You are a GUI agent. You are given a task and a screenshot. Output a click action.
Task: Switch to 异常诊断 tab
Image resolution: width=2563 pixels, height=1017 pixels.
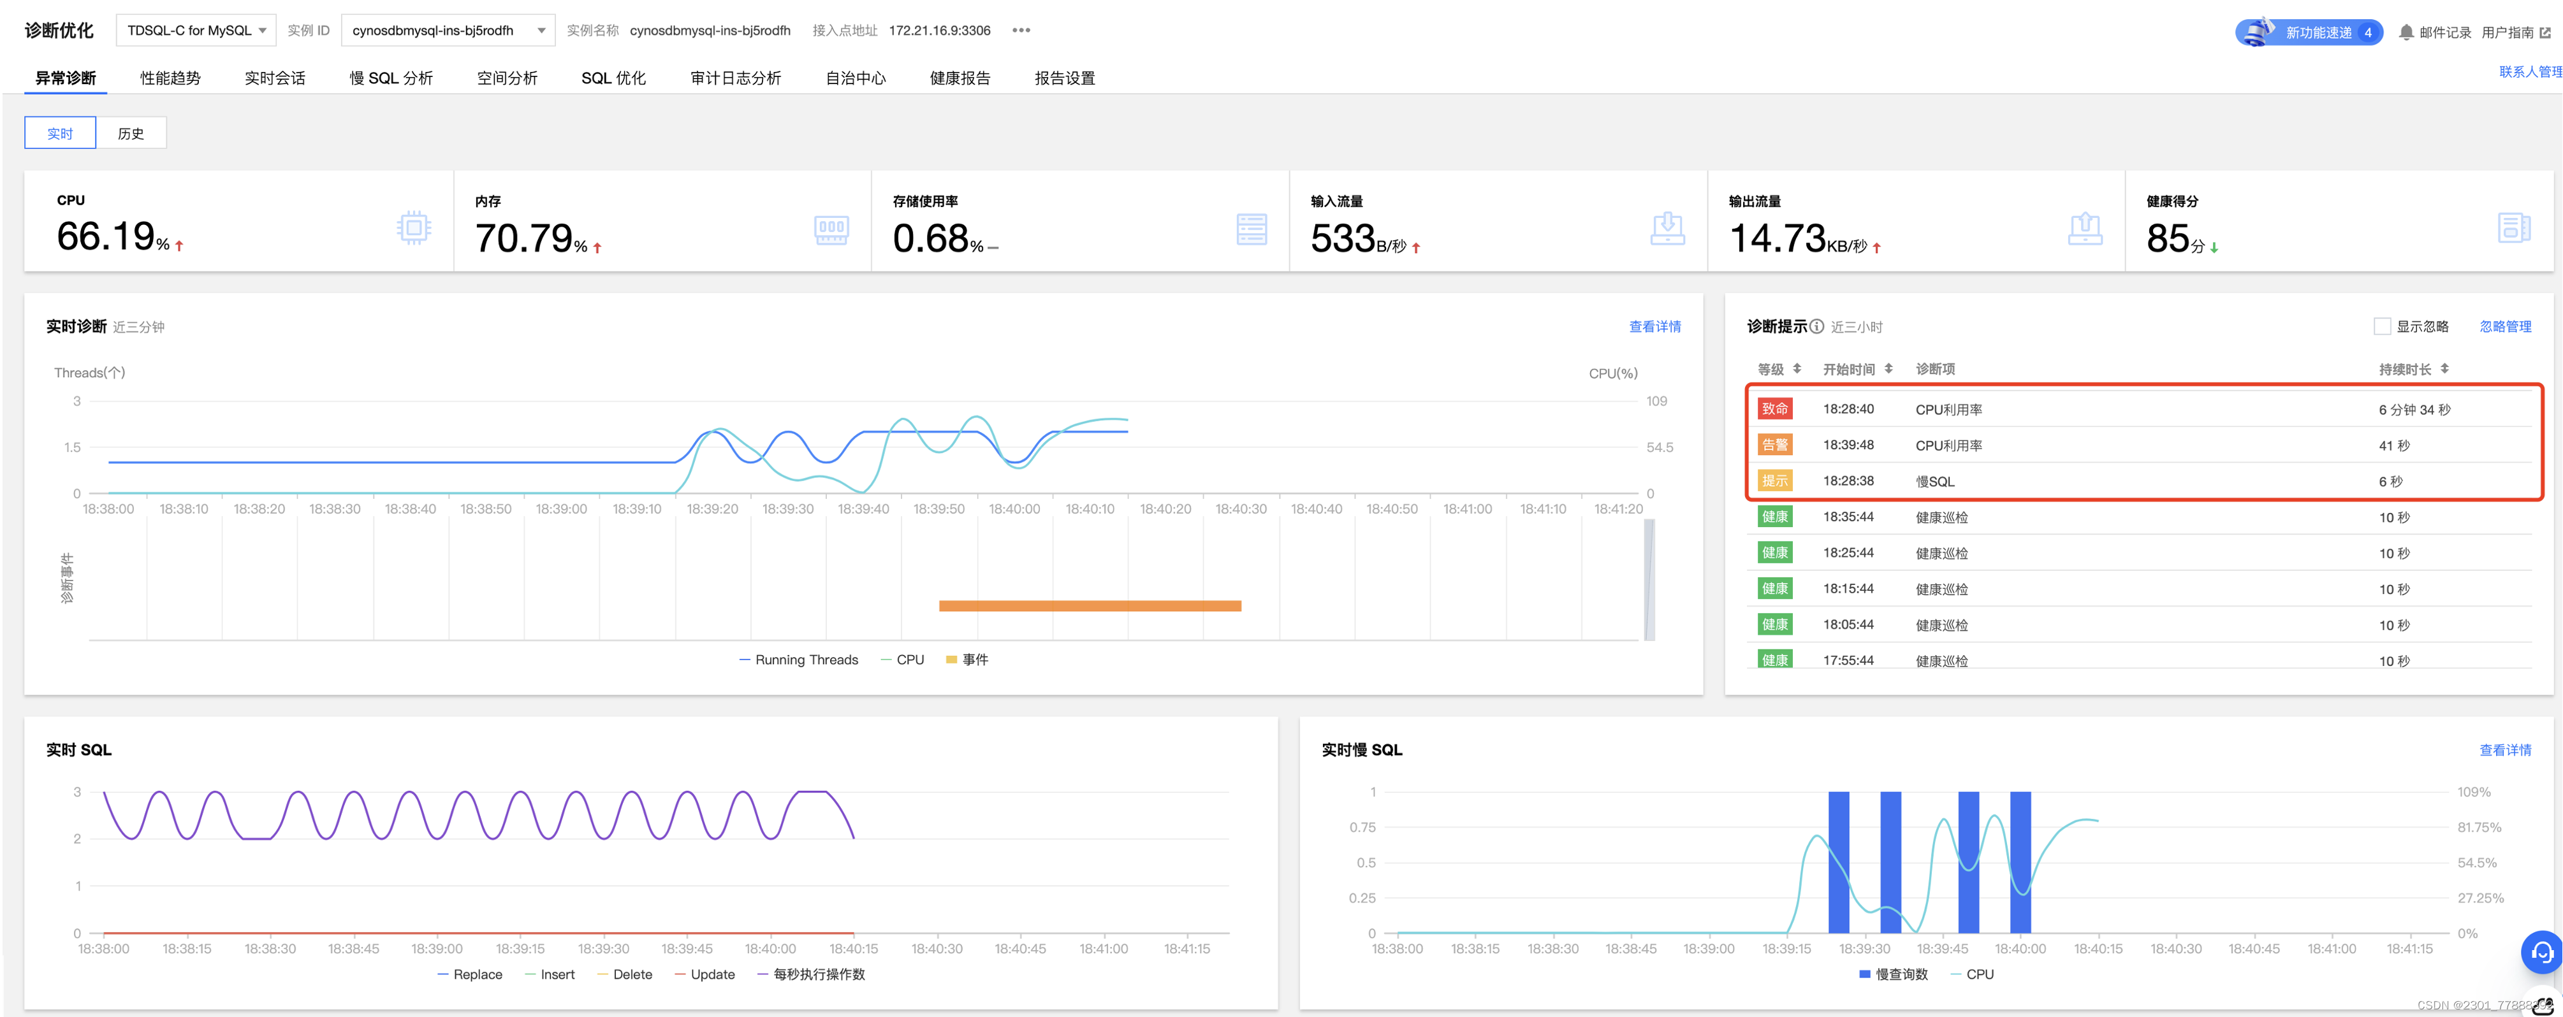66,78
